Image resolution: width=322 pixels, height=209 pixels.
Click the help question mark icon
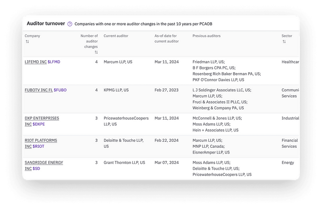point(70,24)
